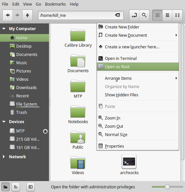The image size is (185, 192).
Task: Switch to compact view
Action: tap(177, 16)
